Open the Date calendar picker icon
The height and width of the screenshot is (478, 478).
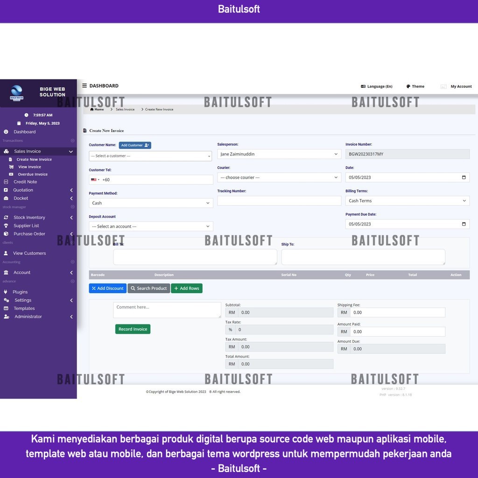(x=464, y=177)
